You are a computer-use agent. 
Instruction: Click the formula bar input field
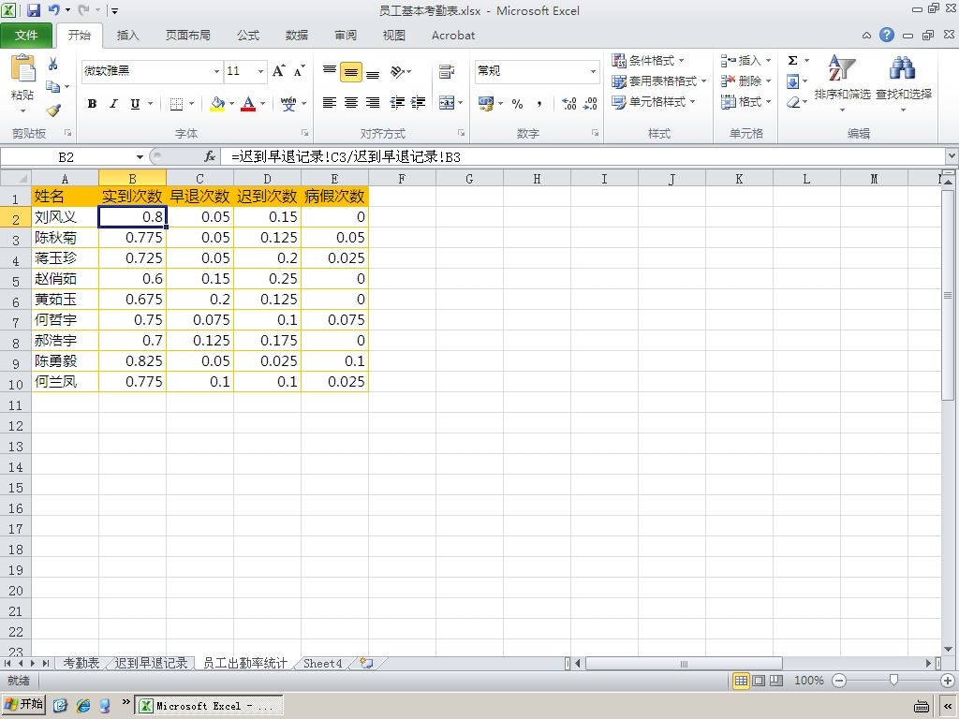pyautogui.click(x=584, y=157)
